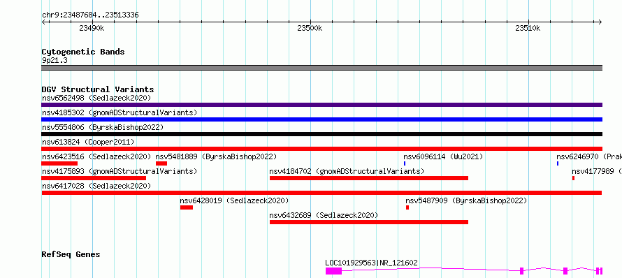Open nsv5481889 (ByrskaBishop2022) label
The width and height of the screenshot is (622, 278).
click(216, 156)
